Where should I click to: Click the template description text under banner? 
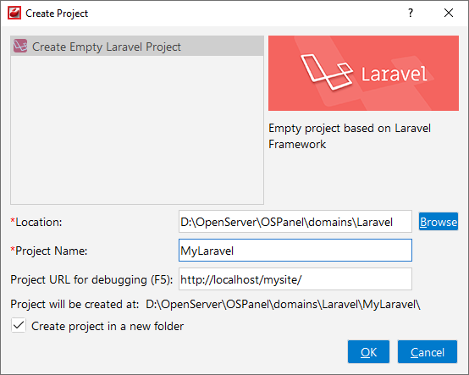(x=350, y=136)
